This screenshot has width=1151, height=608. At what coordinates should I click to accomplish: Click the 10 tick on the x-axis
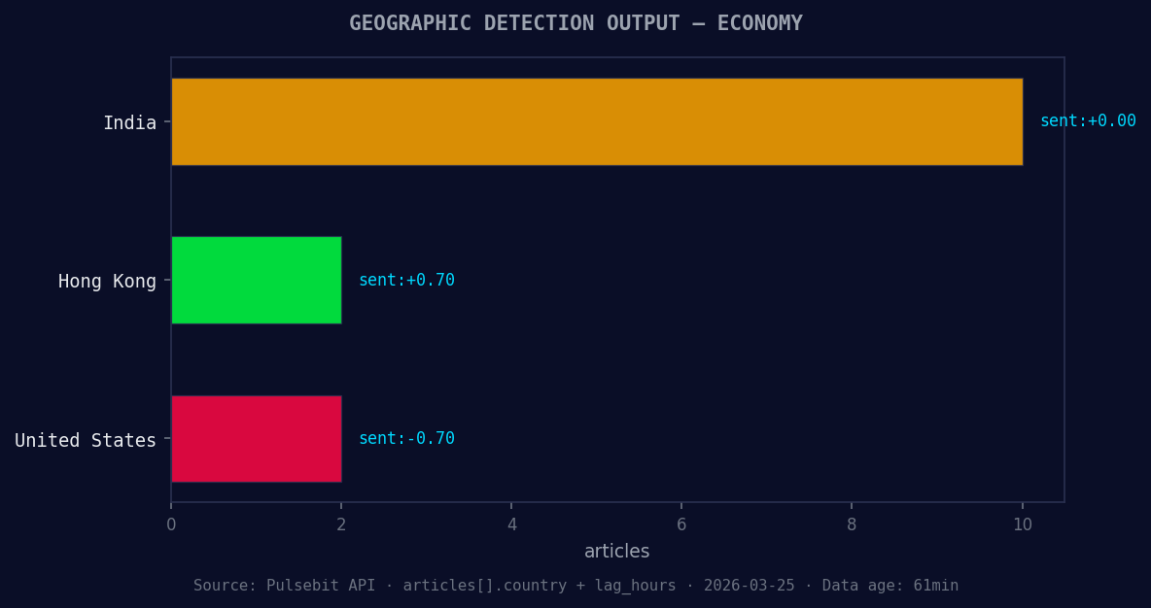click(x=1022, y=524)
